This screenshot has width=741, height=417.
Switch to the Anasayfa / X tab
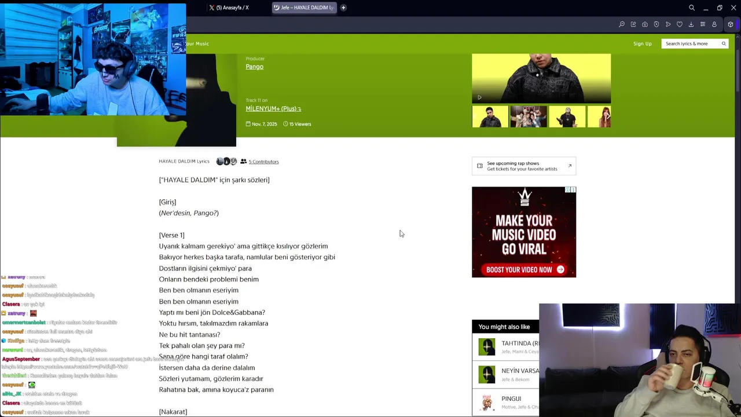click(229, 8)
